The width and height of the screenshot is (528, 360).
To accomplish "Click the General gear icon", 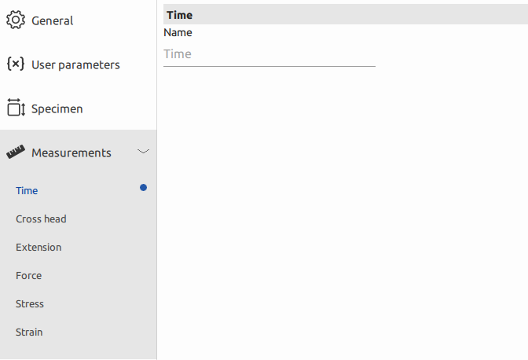I will pyautogui.click(x=16, y=20).
